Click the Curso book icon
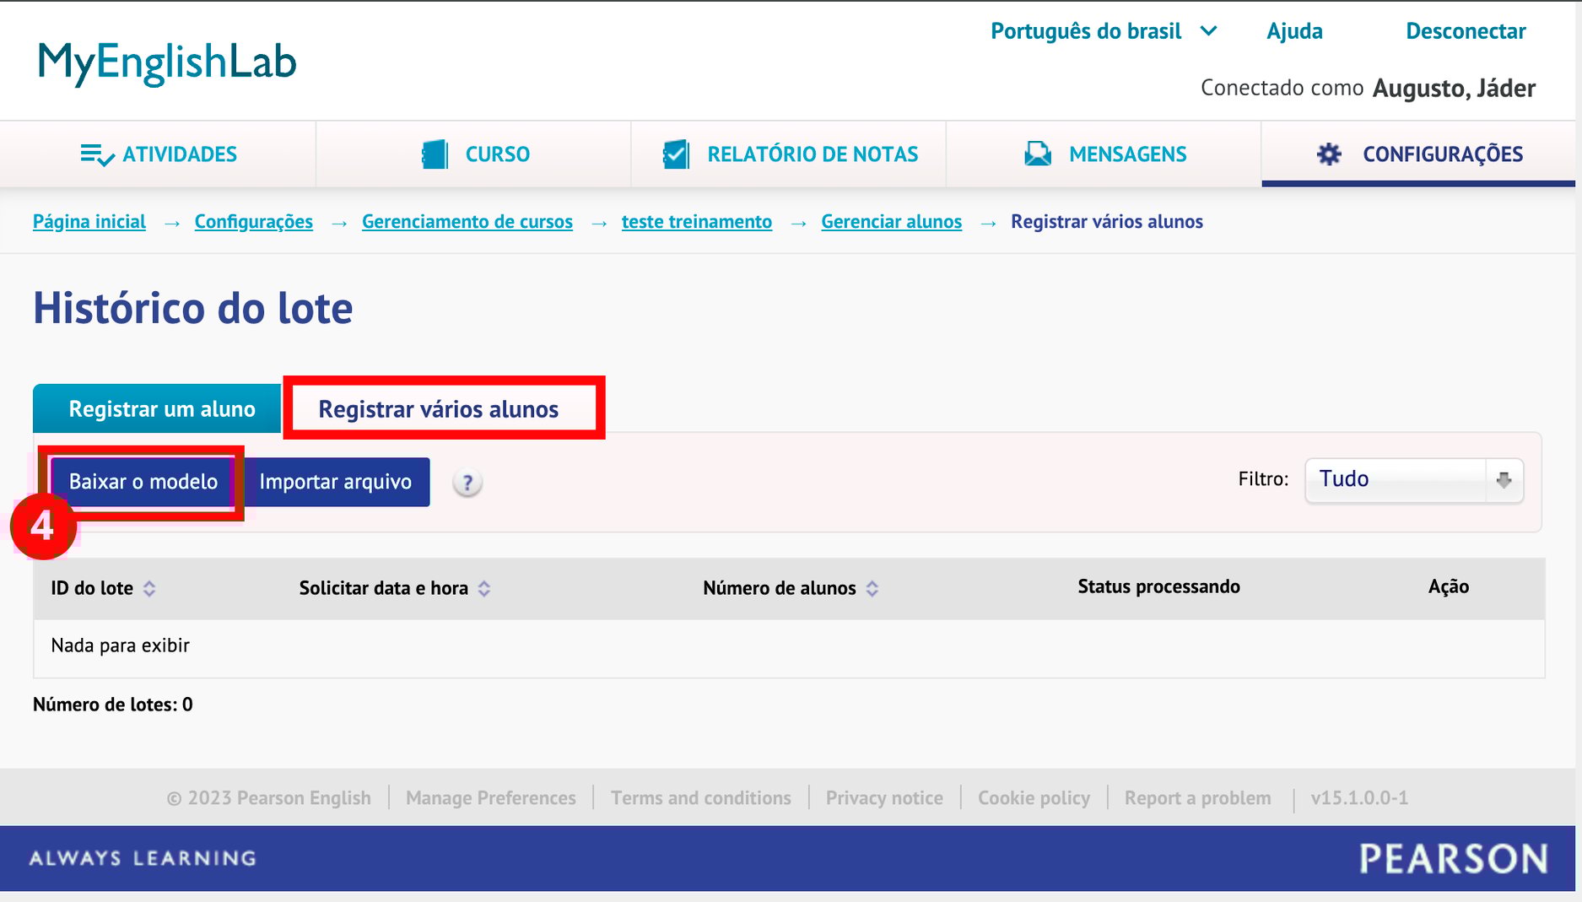The width and height of the screenshot is (1582, 902). click(435, 154)
